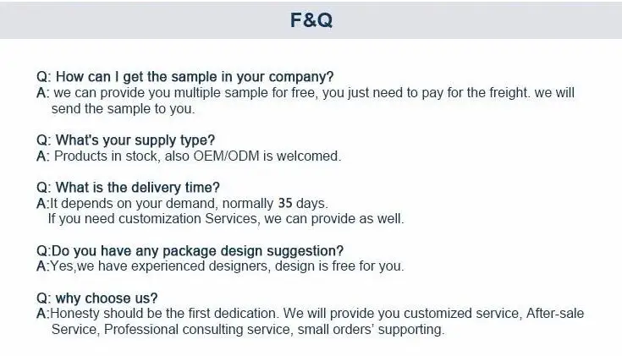
Task: Click the F&Q header title
Action: tap(311, 20)
